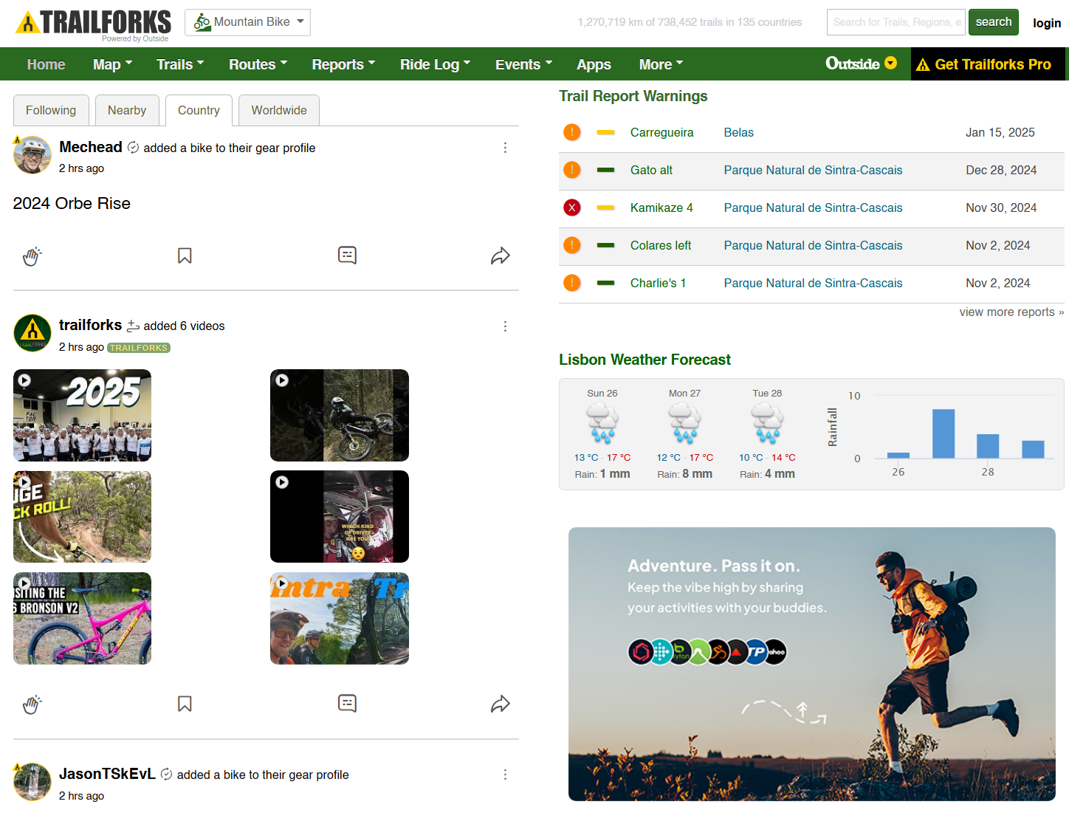Select the Country feed tab
This screenshot has width=1069, height=813.
199,110
